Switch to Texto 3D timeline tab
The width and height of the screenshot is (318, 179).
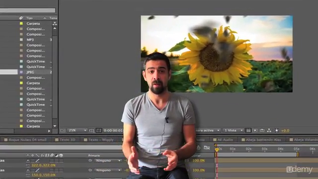click(65, 140)
